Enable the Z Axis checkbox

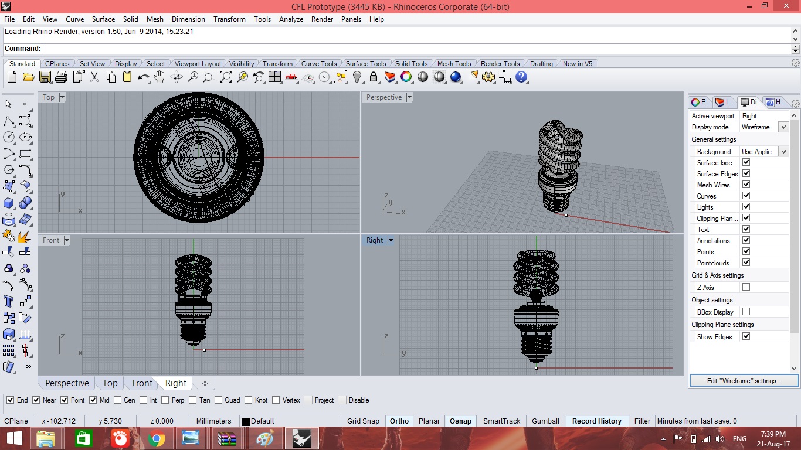pos(746,287)
